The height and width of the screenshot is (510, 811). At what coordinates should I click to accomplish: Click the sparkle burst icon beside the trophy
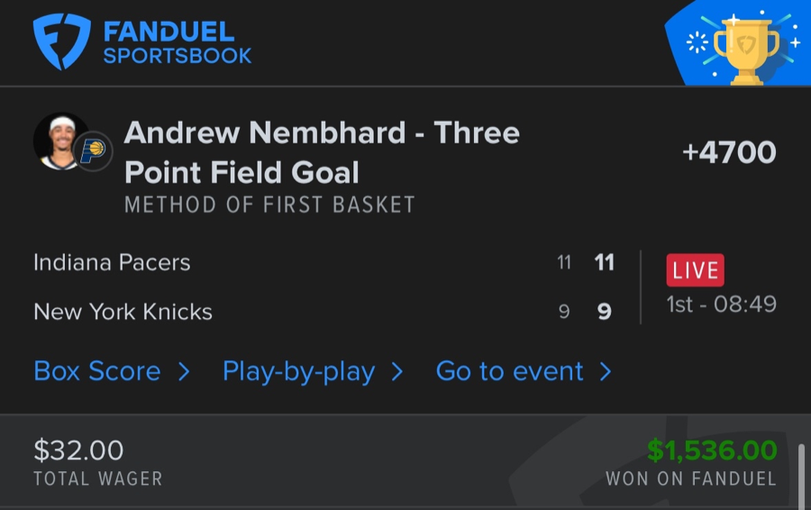coord(697,42)
